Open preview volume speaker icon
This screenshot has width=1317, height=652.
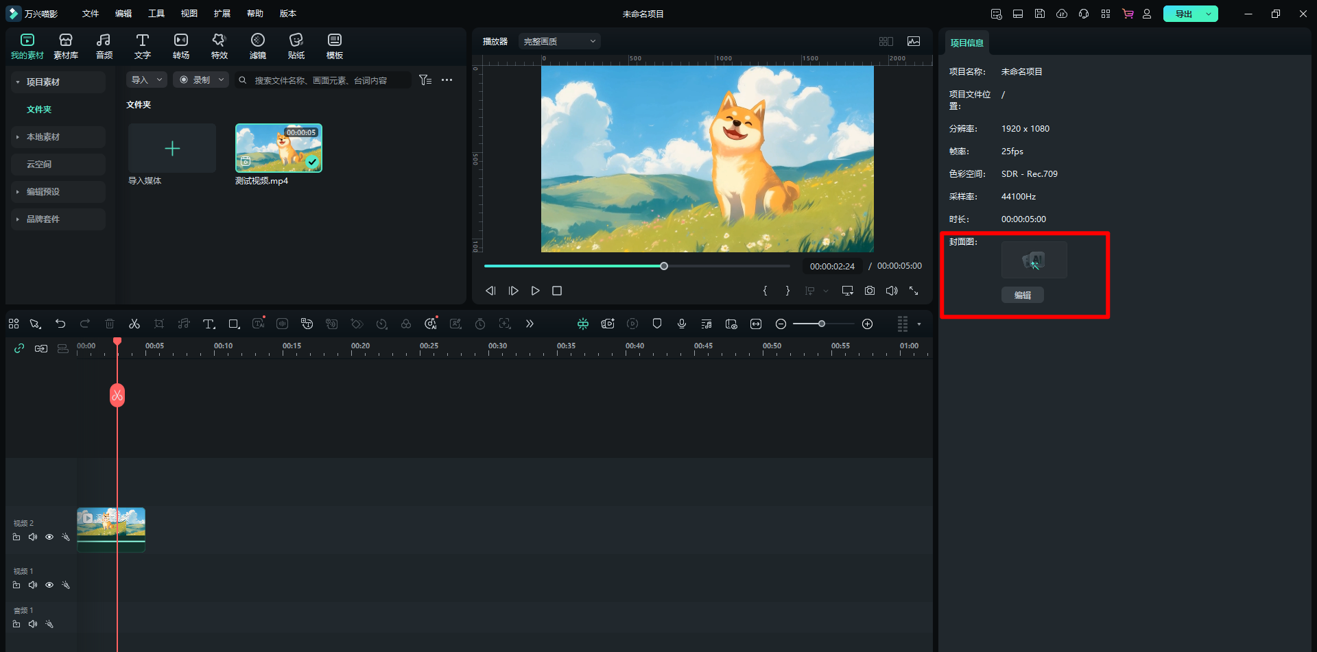tap(892, 291)
